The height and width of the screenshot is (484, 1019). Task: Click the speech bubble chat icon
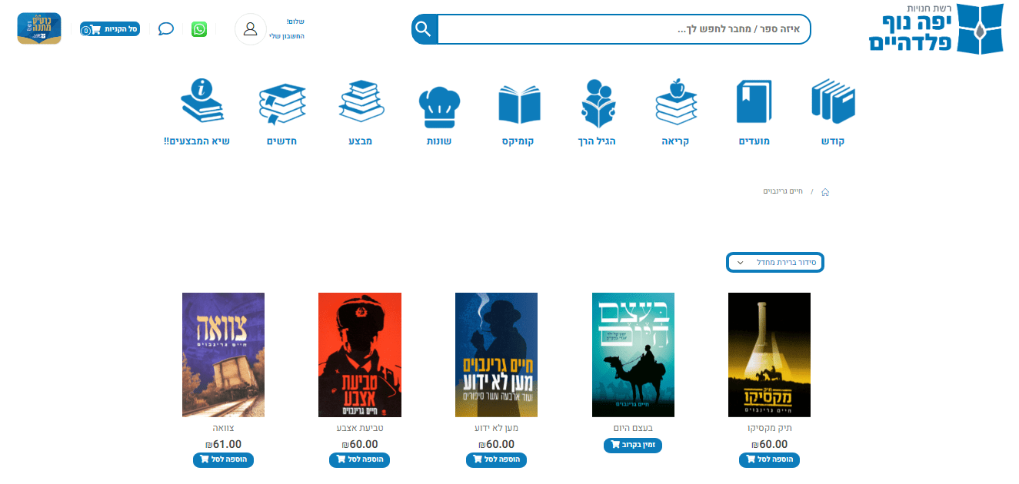(x=166, y=29)
